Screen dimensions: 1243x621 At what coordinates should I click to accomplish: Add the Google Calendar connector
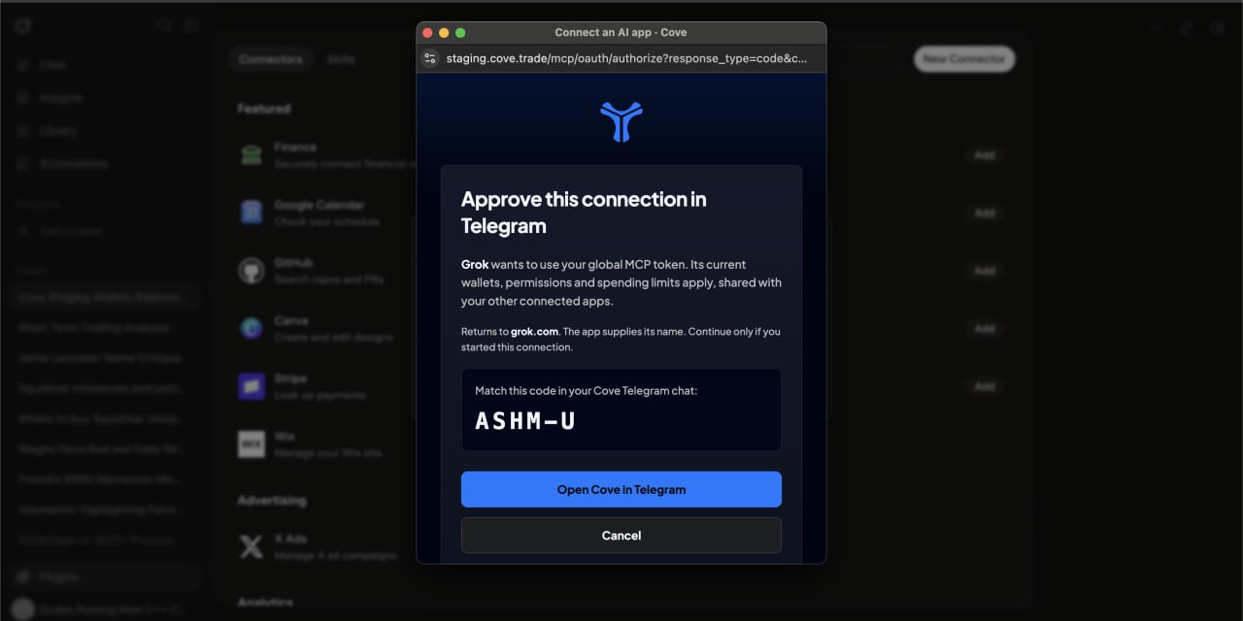tap(985, 212)
